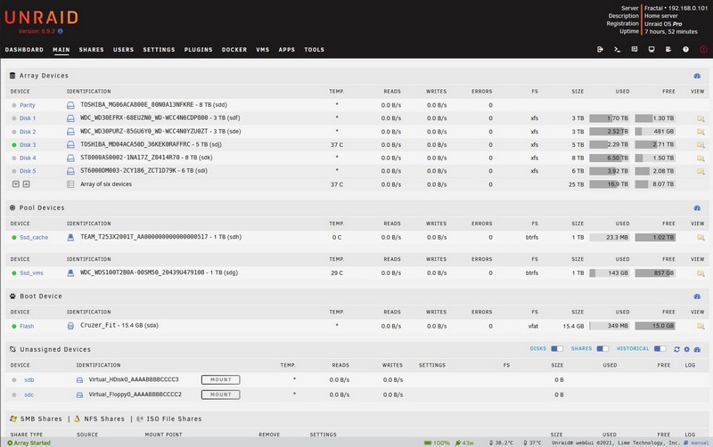
Task: Open the sdc unassigned device link
Action: tap(29, 395)
